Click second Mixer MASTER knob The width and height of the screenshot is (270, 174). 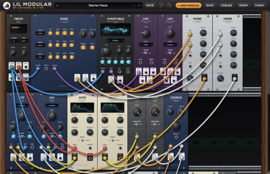click(220, 78)
